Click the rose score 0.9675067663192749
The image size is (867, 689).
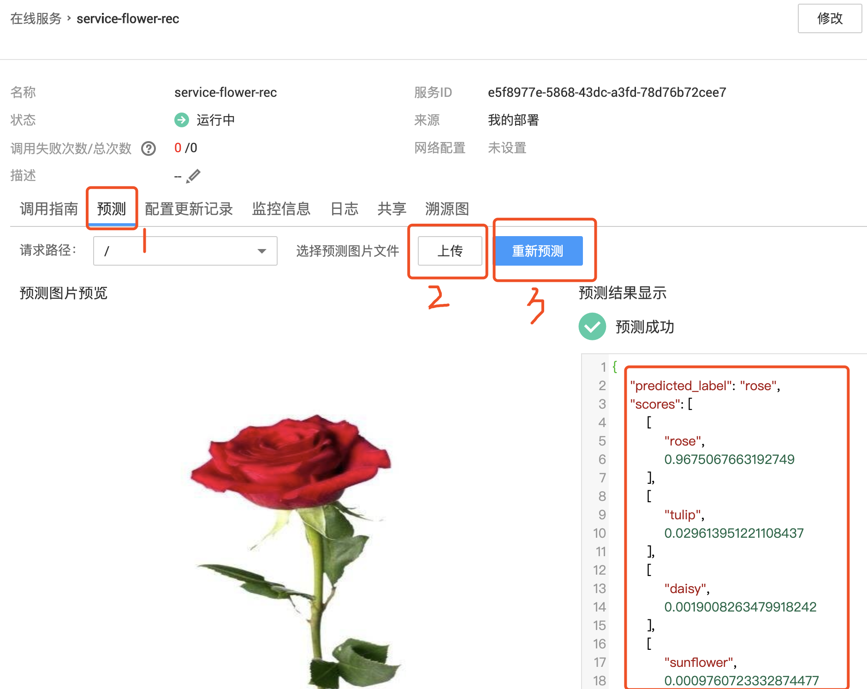(729, 459)
